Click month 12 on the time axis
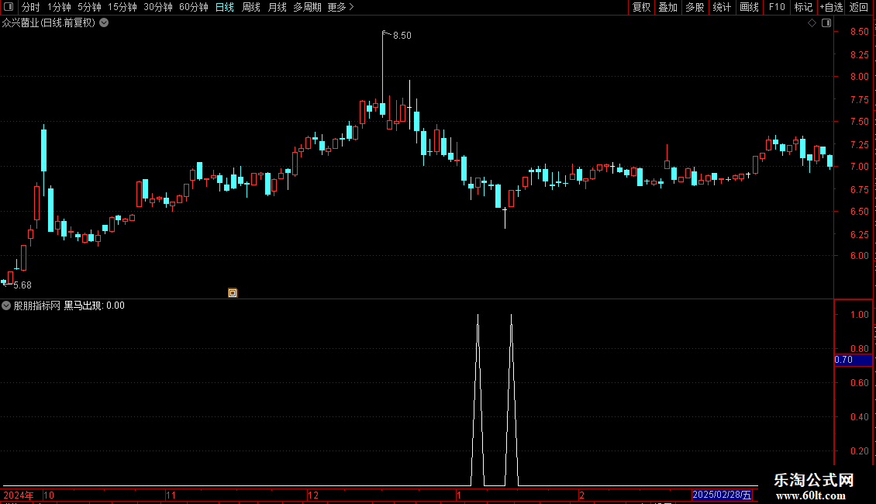Image resolution: width=876 pixels, height=504 pixels. point(313,495)
